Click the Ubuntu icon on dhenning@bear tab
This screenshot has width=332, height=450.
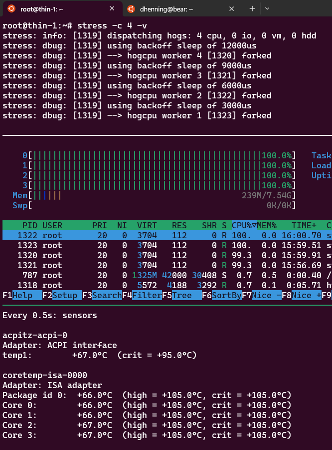pyautogui.click(x=131, y=9)
